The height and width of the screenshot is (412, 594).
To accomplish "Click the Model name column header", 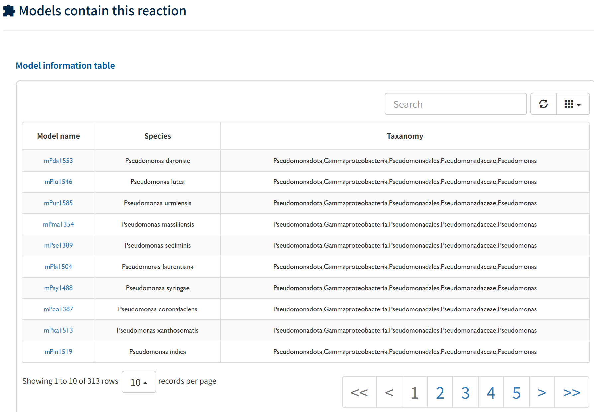I will click(58, 136).
